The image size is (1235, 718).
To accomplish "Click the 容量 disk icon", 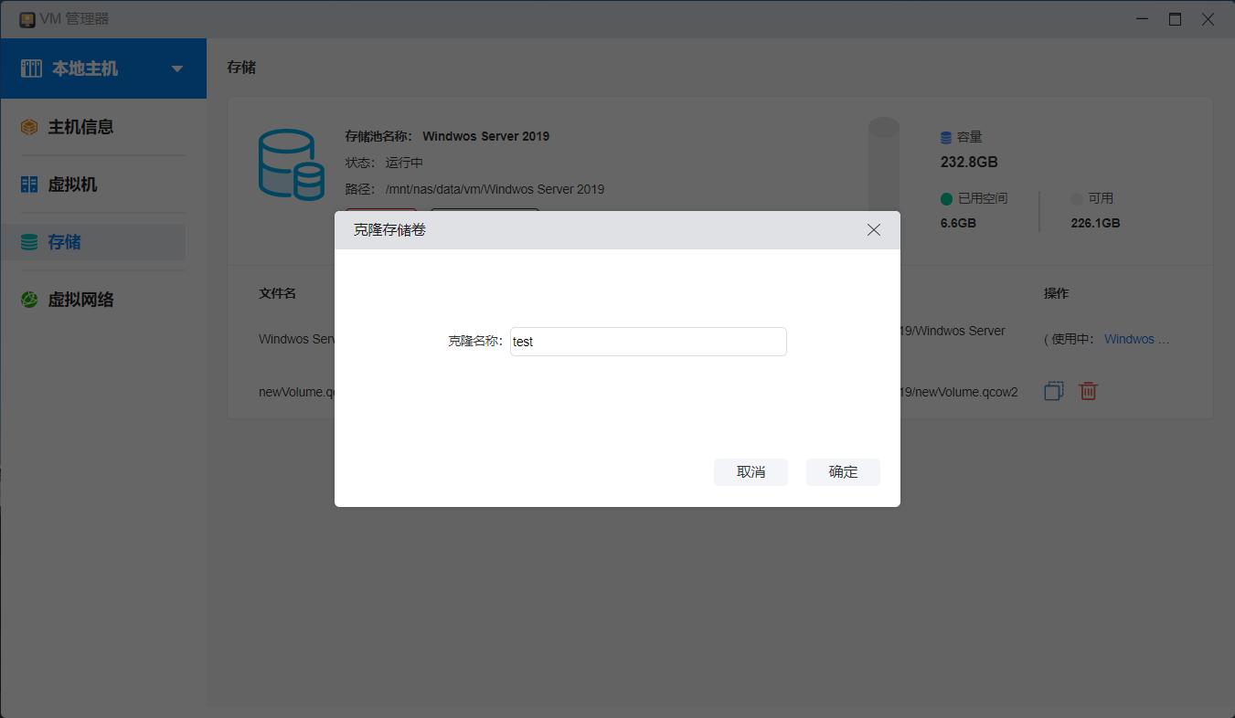I will pos(946,137).
